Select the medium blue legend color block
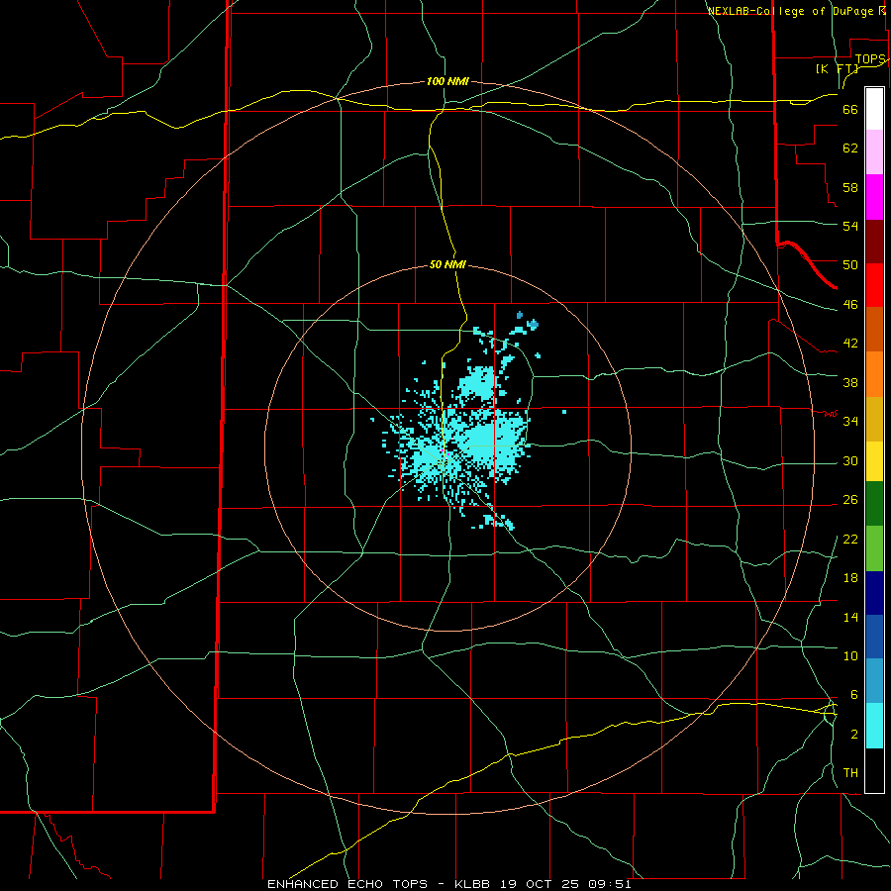 (874, 637)
